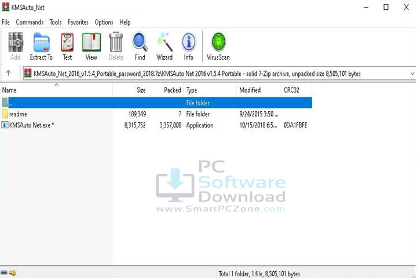Start the VirusScan bug icon
The image size is (417, 278).
coord(218,42)
